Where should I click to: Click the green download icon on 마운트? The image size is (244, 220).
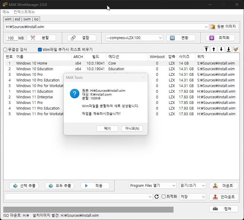click(215, 186)
